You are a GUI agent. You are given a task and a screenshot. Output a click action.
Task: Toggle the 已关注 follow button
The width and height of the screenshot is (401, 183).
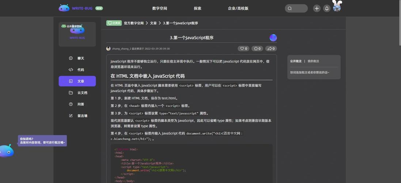114,23
